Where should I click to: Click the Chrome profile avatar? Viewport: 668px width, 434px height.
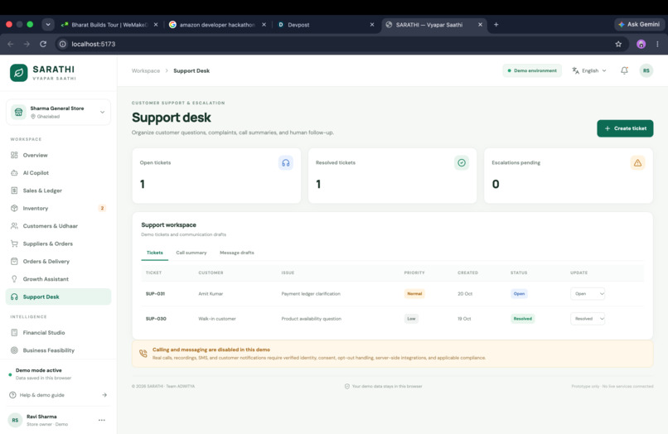[641, 44]
